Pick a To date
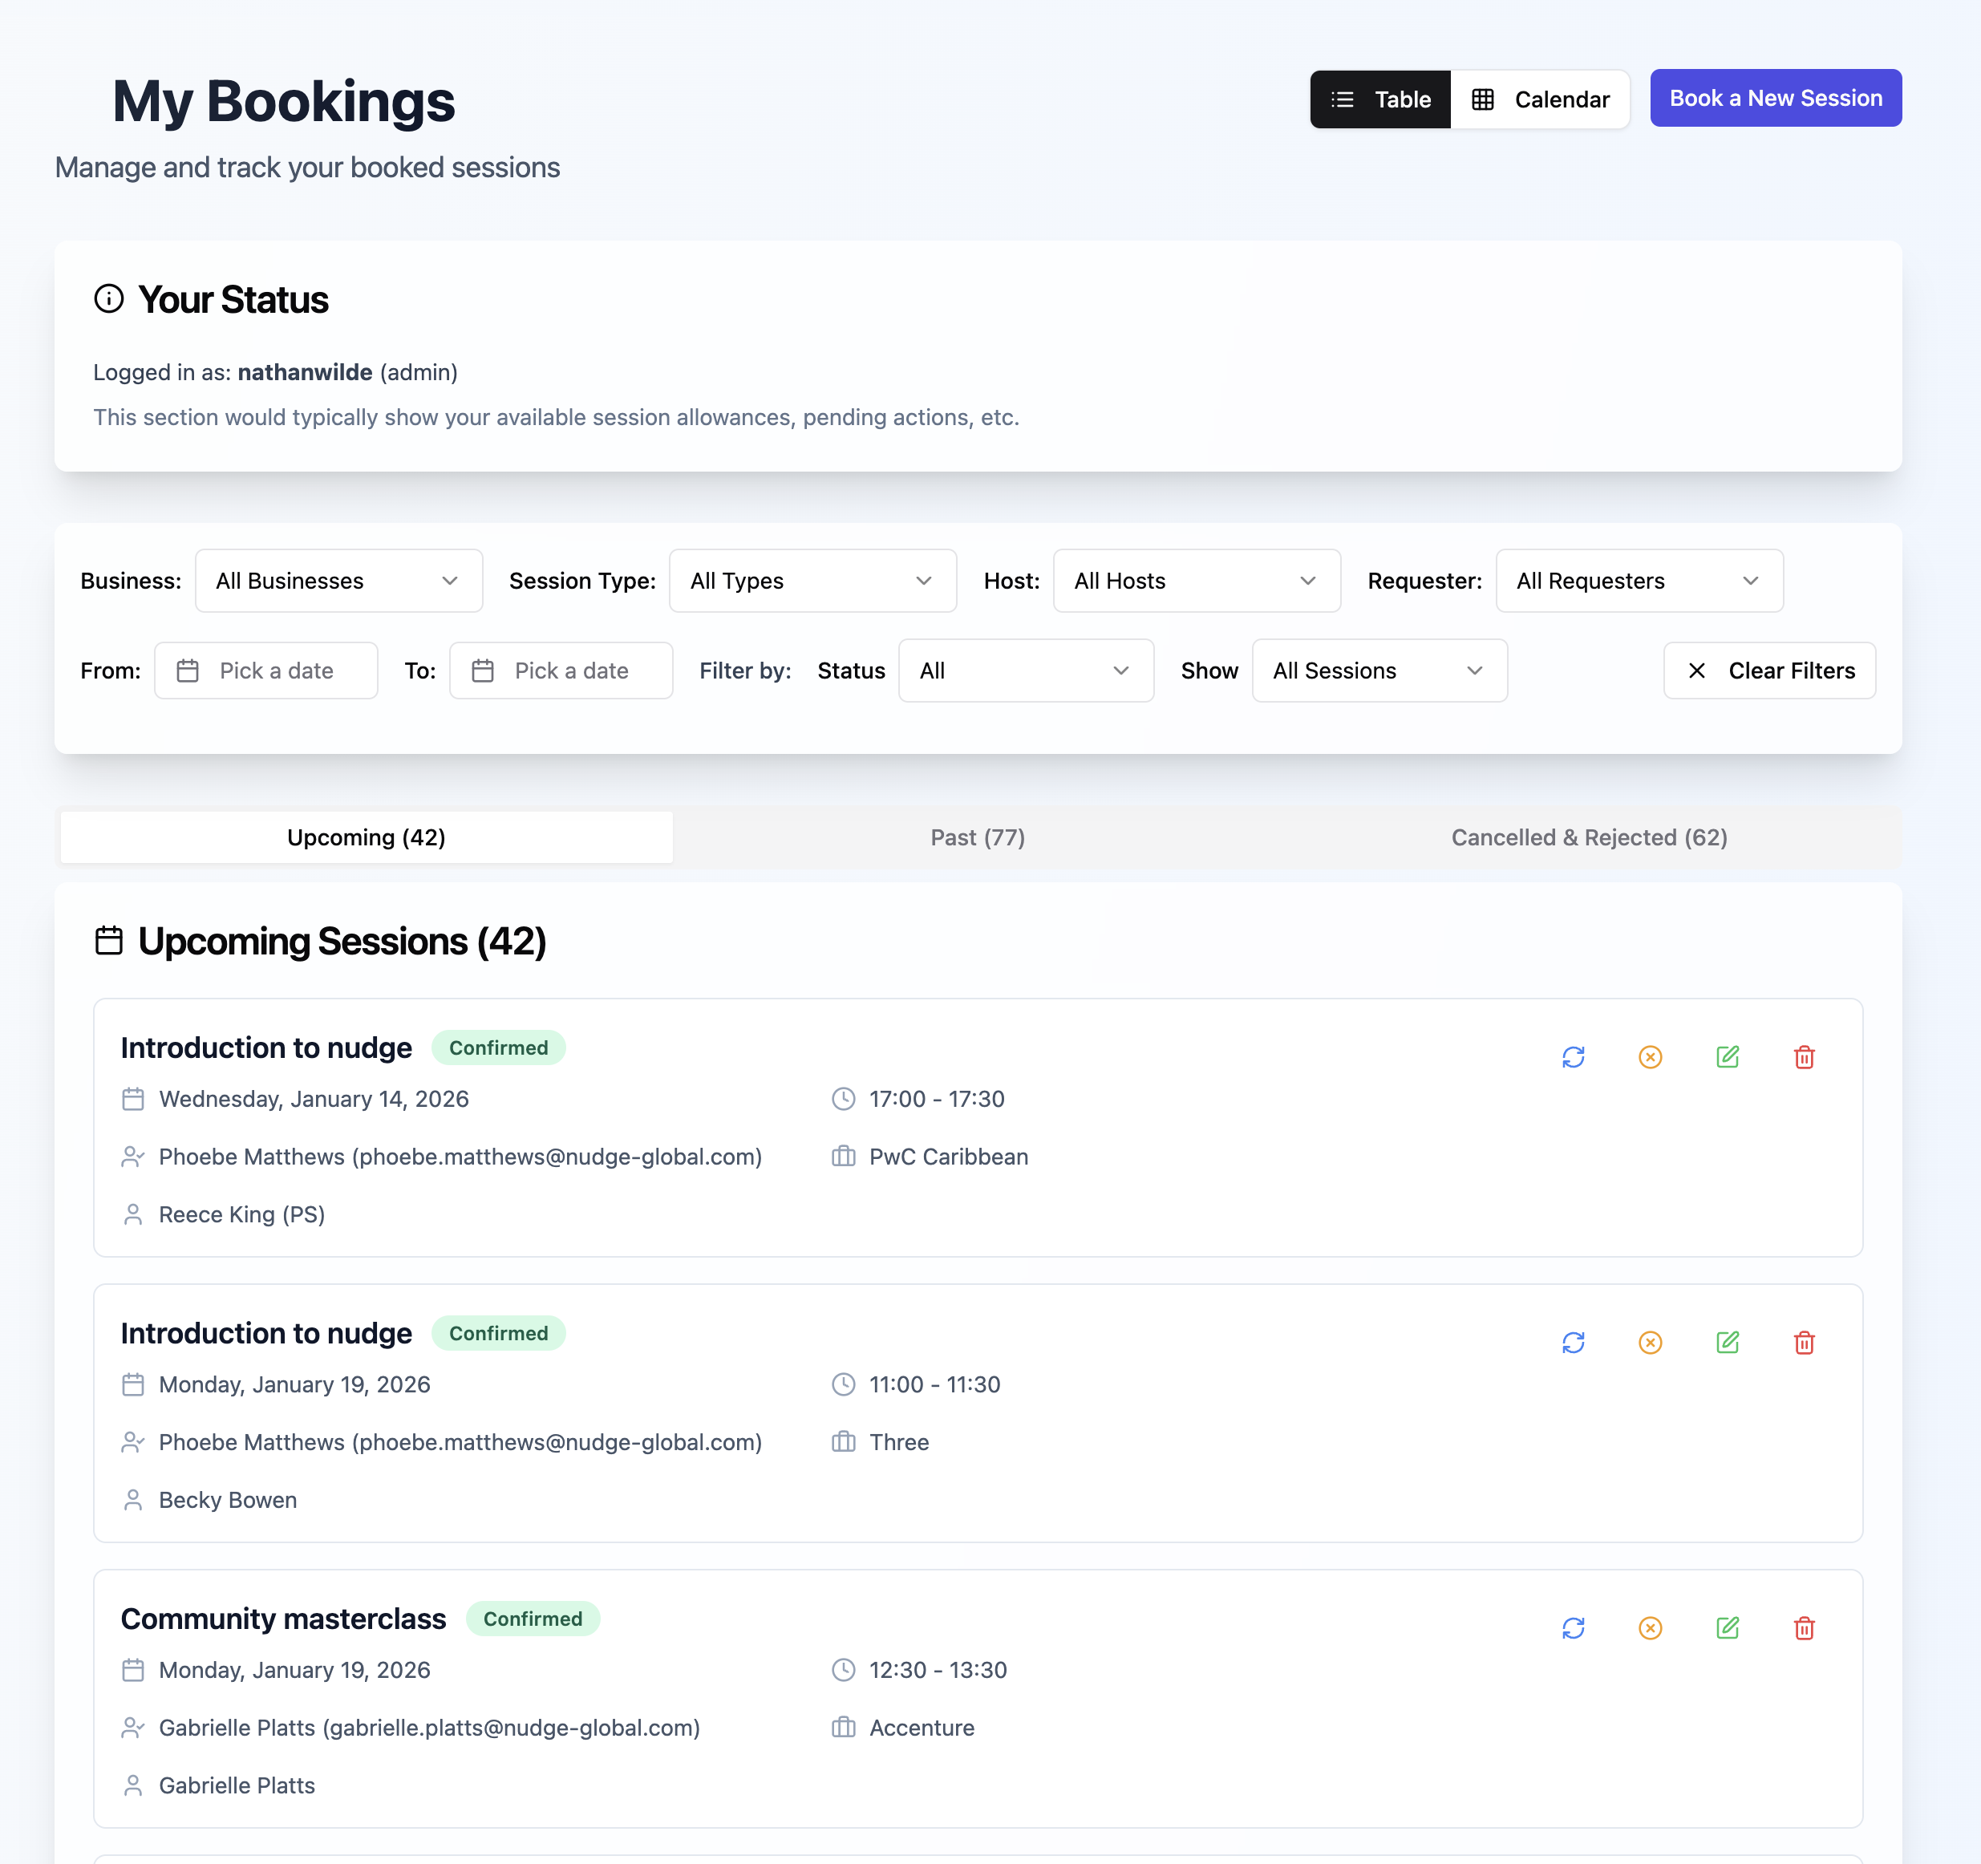 [561, 671]
